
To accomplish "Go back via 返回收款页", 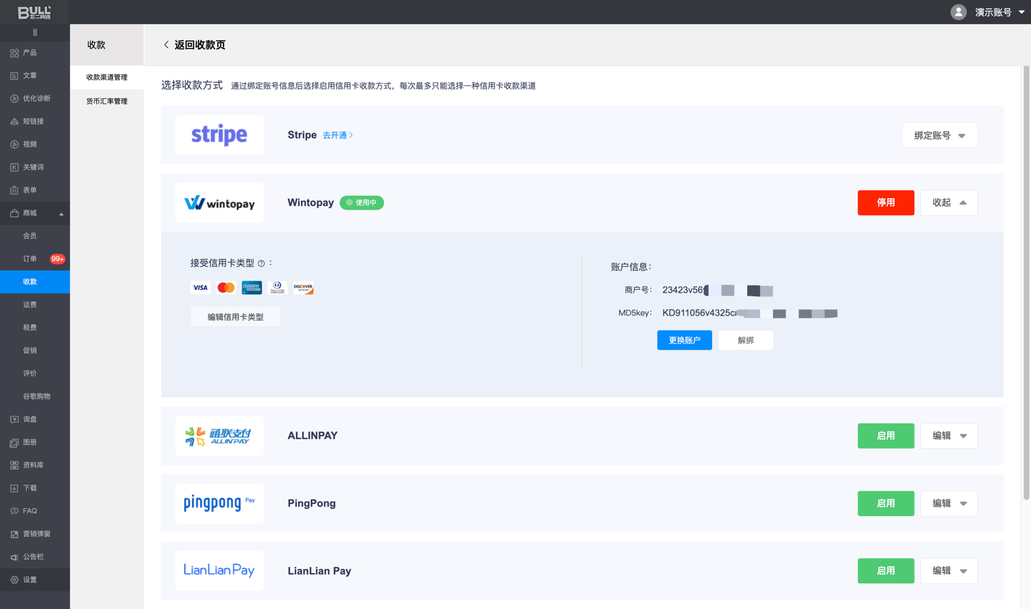I will pos(195,45).
